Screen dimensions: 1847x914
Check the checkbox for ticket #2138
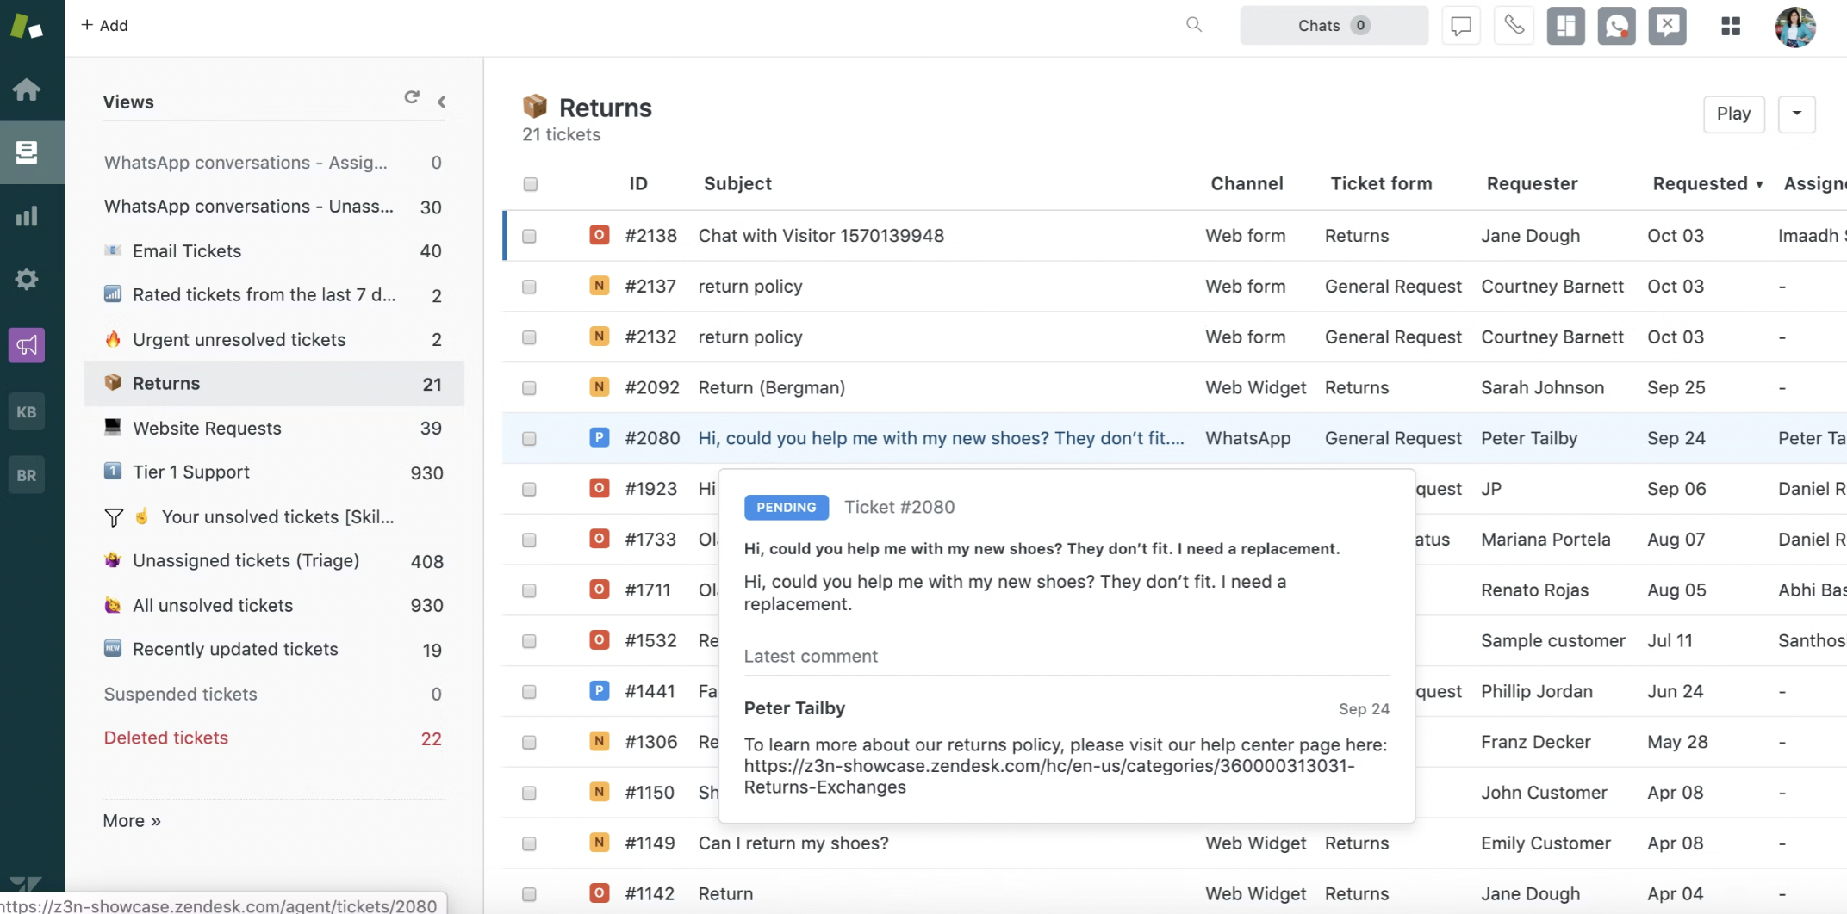[529, 235]
